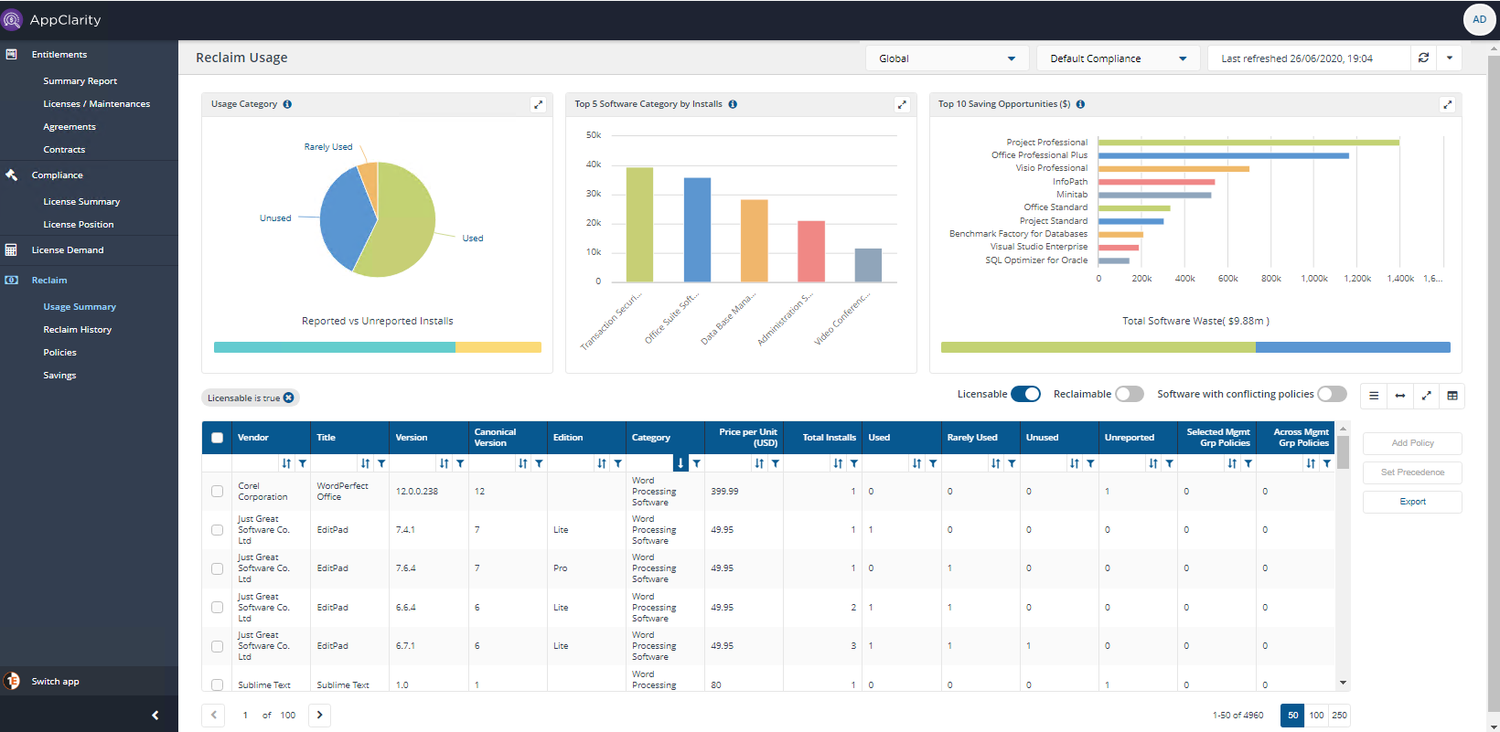Click the Set Precedence button
This screenshot has width=1500, height=732.
point(1412,472)
